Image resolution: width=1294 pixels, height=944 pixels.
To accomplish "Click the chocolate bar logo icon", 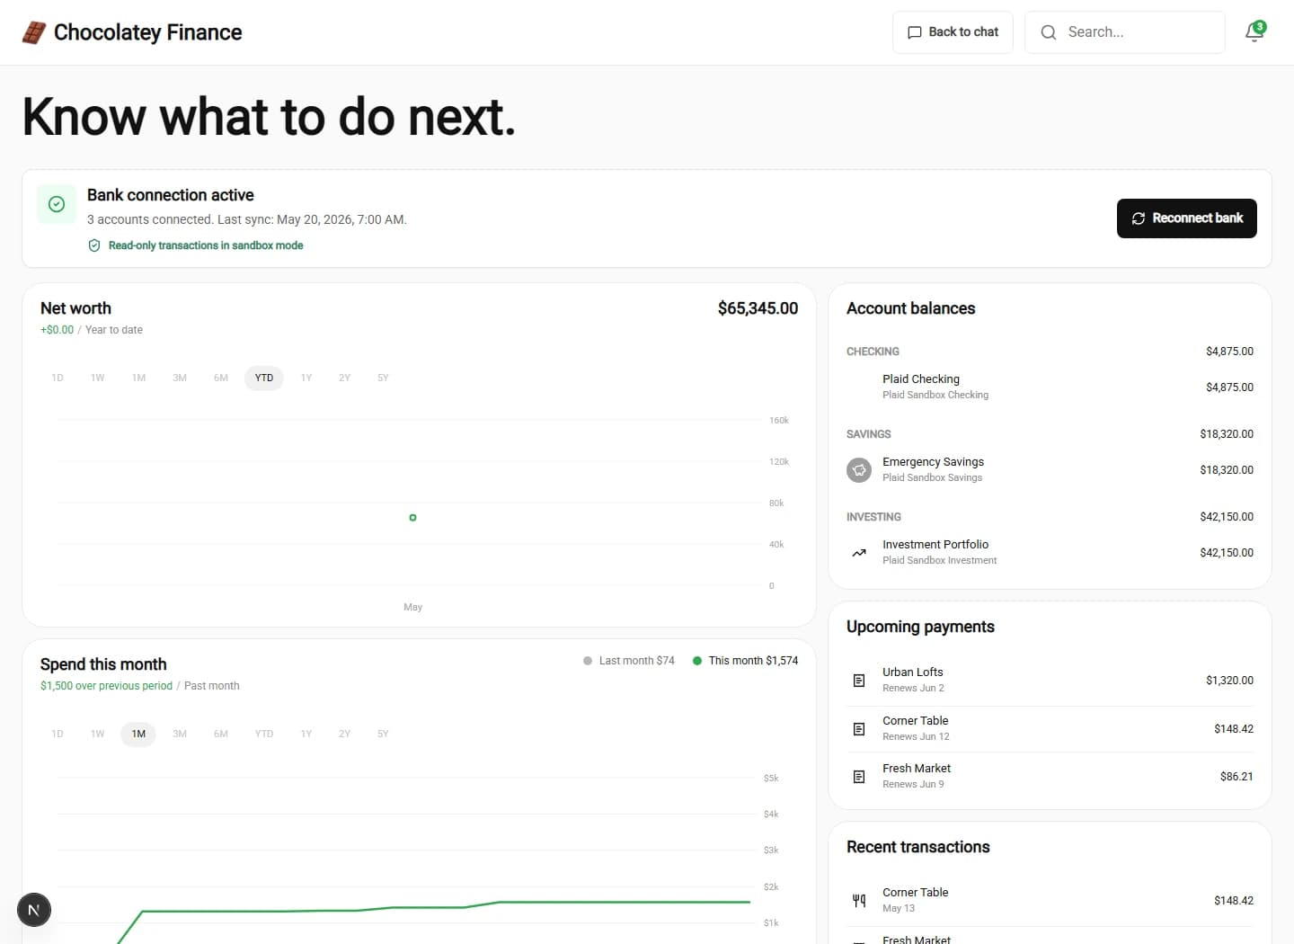I will [x=34, y=32].
